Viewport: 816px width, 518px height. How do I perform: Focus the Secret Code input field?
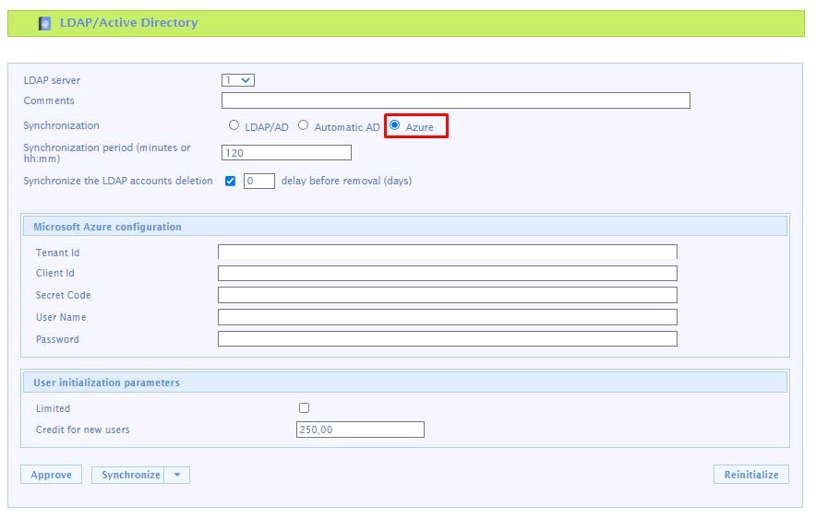point(448,295)
